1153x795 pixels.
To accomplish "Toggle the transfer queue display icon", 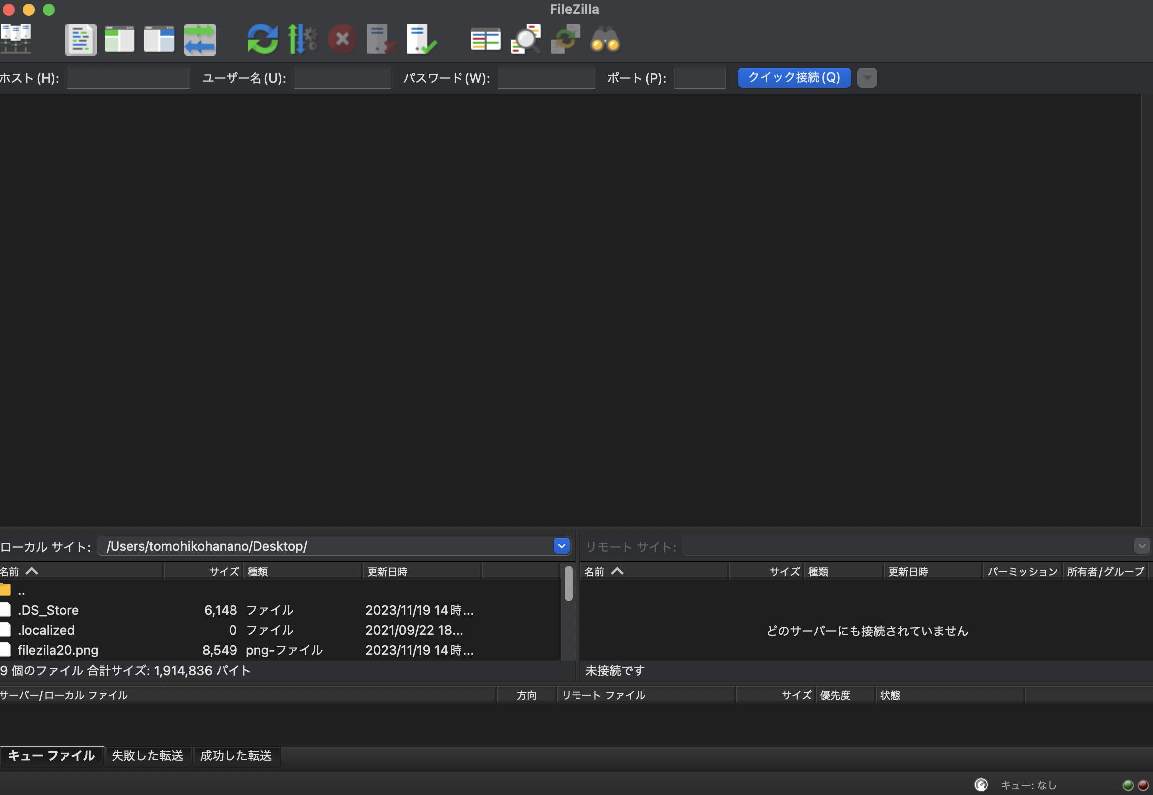I will [x=200, y=39].
